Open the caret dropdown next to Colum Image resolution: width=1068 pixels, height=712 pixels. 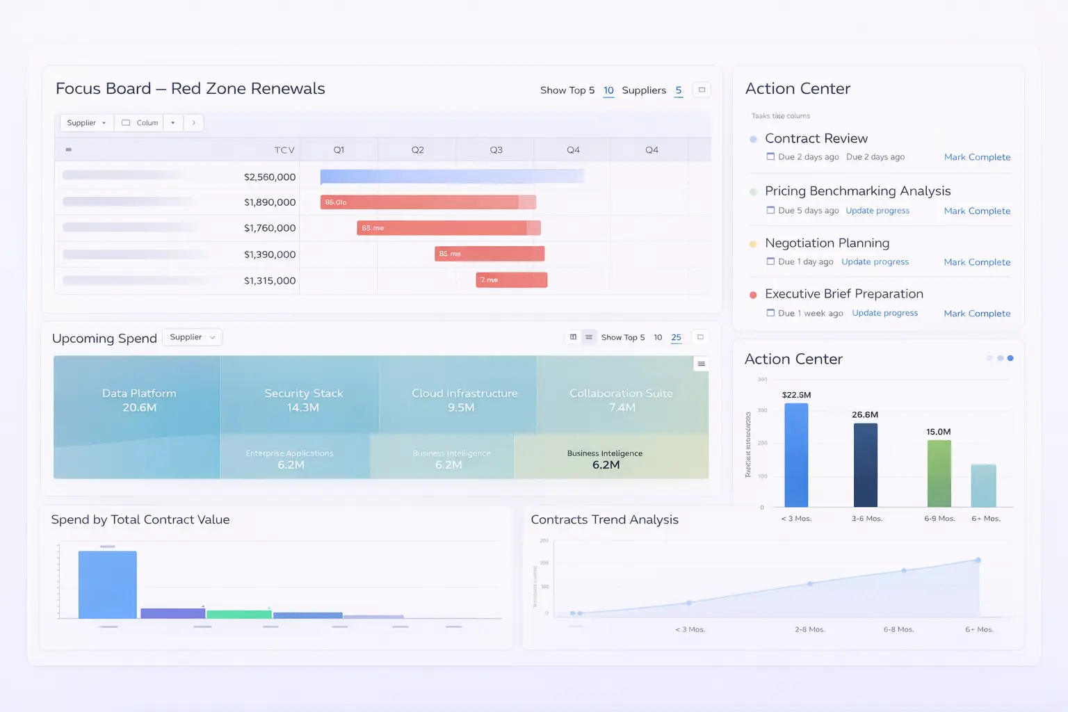pos(173,123)
